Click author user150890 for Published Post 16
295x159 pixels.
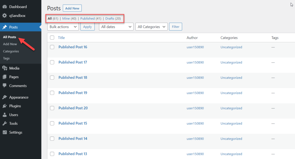(195, 47)
